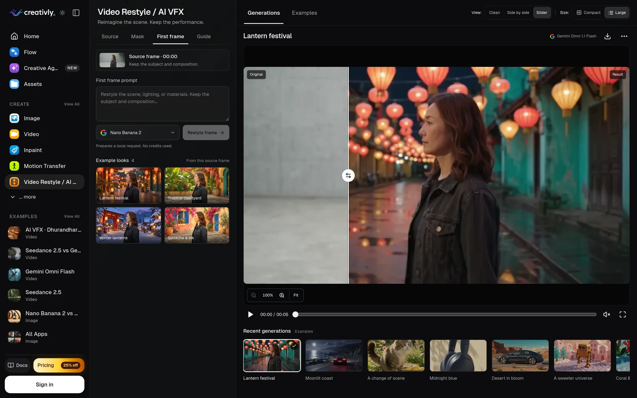Open the Moonlit coast recent generation
Screen dimensions: 637x398
point(334,356)
